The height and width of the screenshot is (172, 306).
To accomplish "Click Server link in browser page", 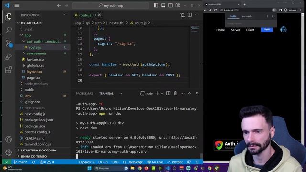I will [x=235, y=30].
